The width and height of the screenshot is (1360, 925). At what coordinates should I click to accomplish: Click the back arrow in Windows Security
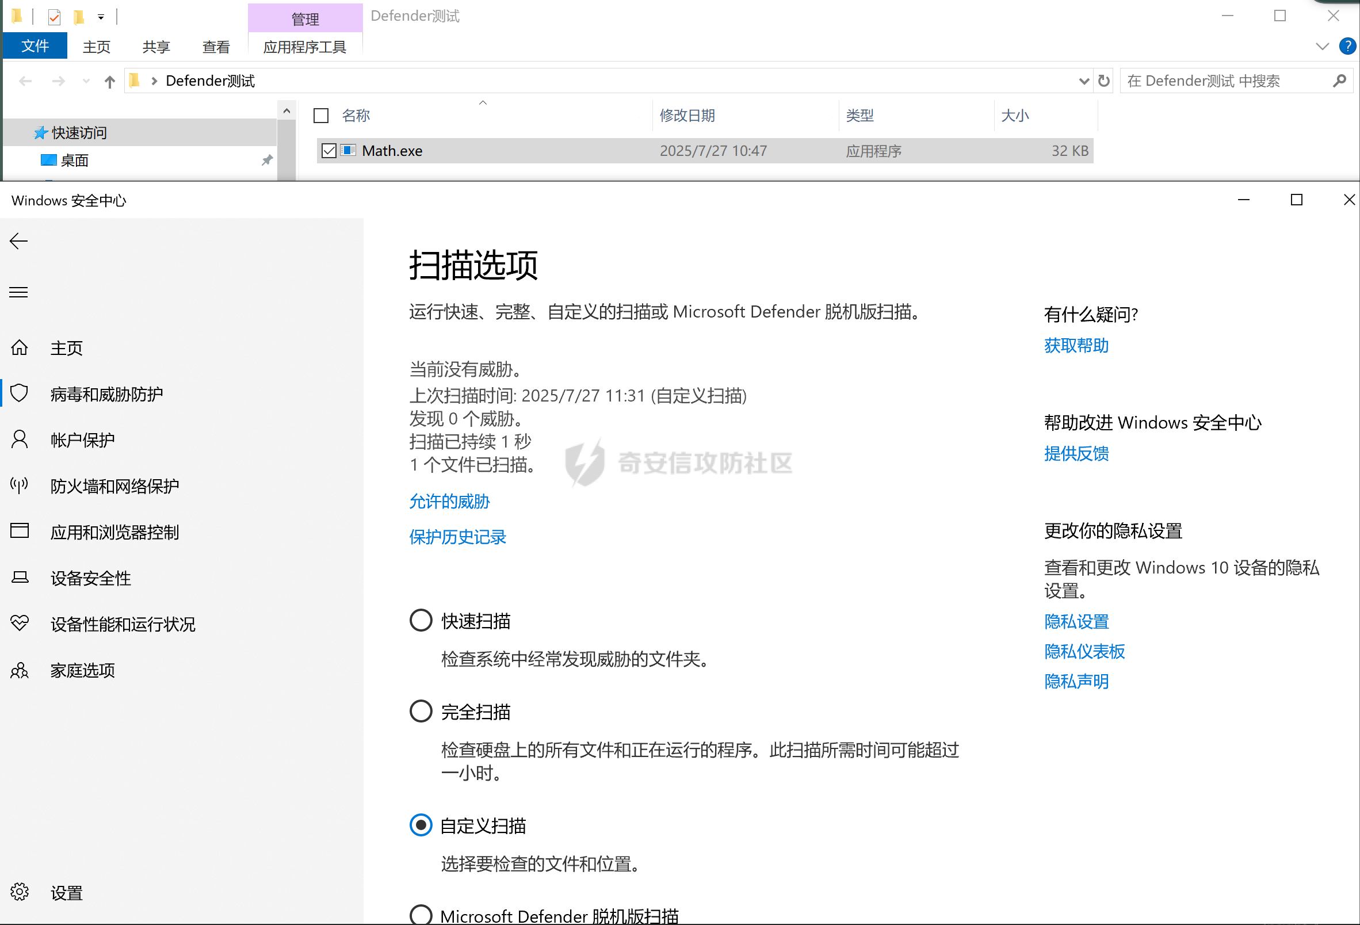[19, 241]
